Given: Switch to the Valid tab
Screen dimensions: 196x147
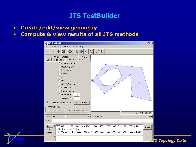Looking at the screenshot, I should (x=84, y=57).
